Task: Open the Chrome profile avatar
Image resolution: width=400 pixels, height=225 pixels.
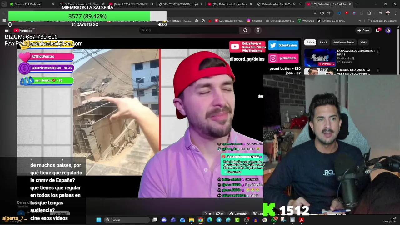Action: pos(388,13)
